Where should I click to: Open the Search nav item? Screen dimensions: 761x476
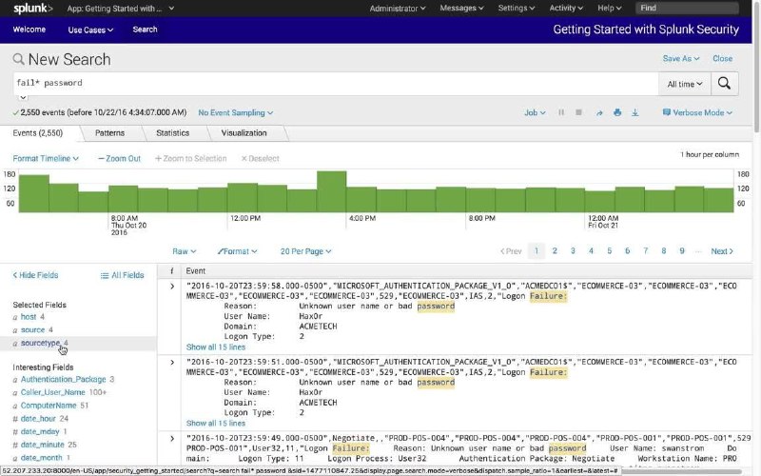[146, 30]
